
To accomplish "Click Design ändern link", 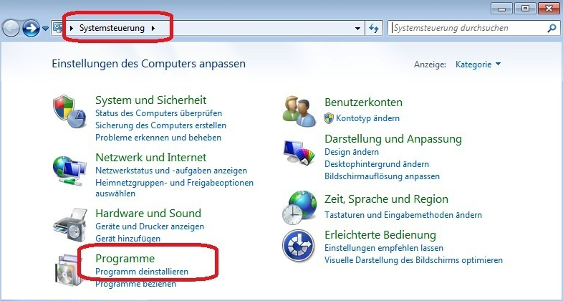I will (352, 152).
